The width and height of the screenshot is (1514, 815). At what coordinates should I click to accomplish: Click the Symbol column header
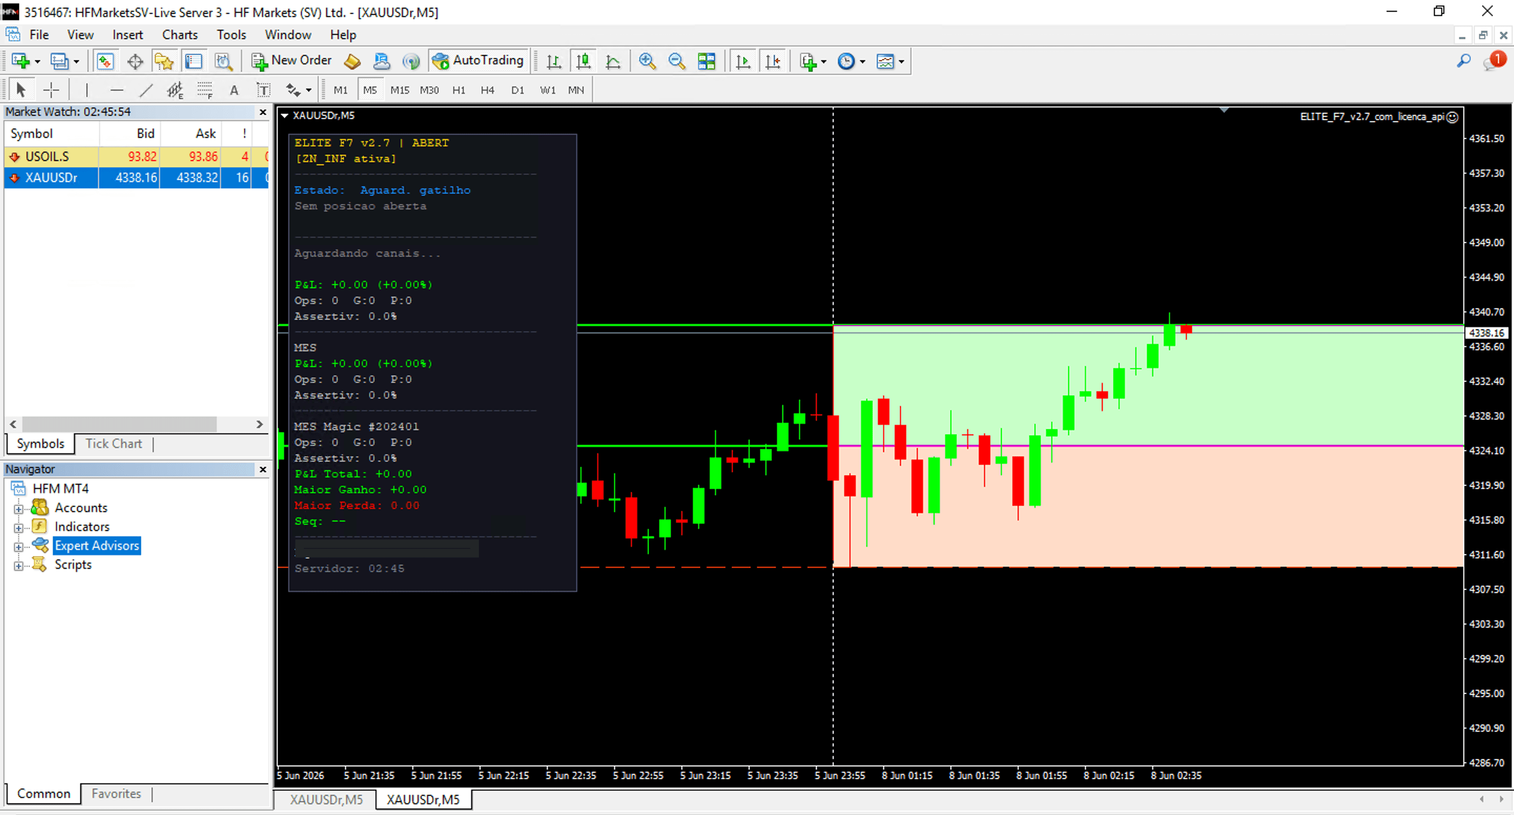click(52, 134)
